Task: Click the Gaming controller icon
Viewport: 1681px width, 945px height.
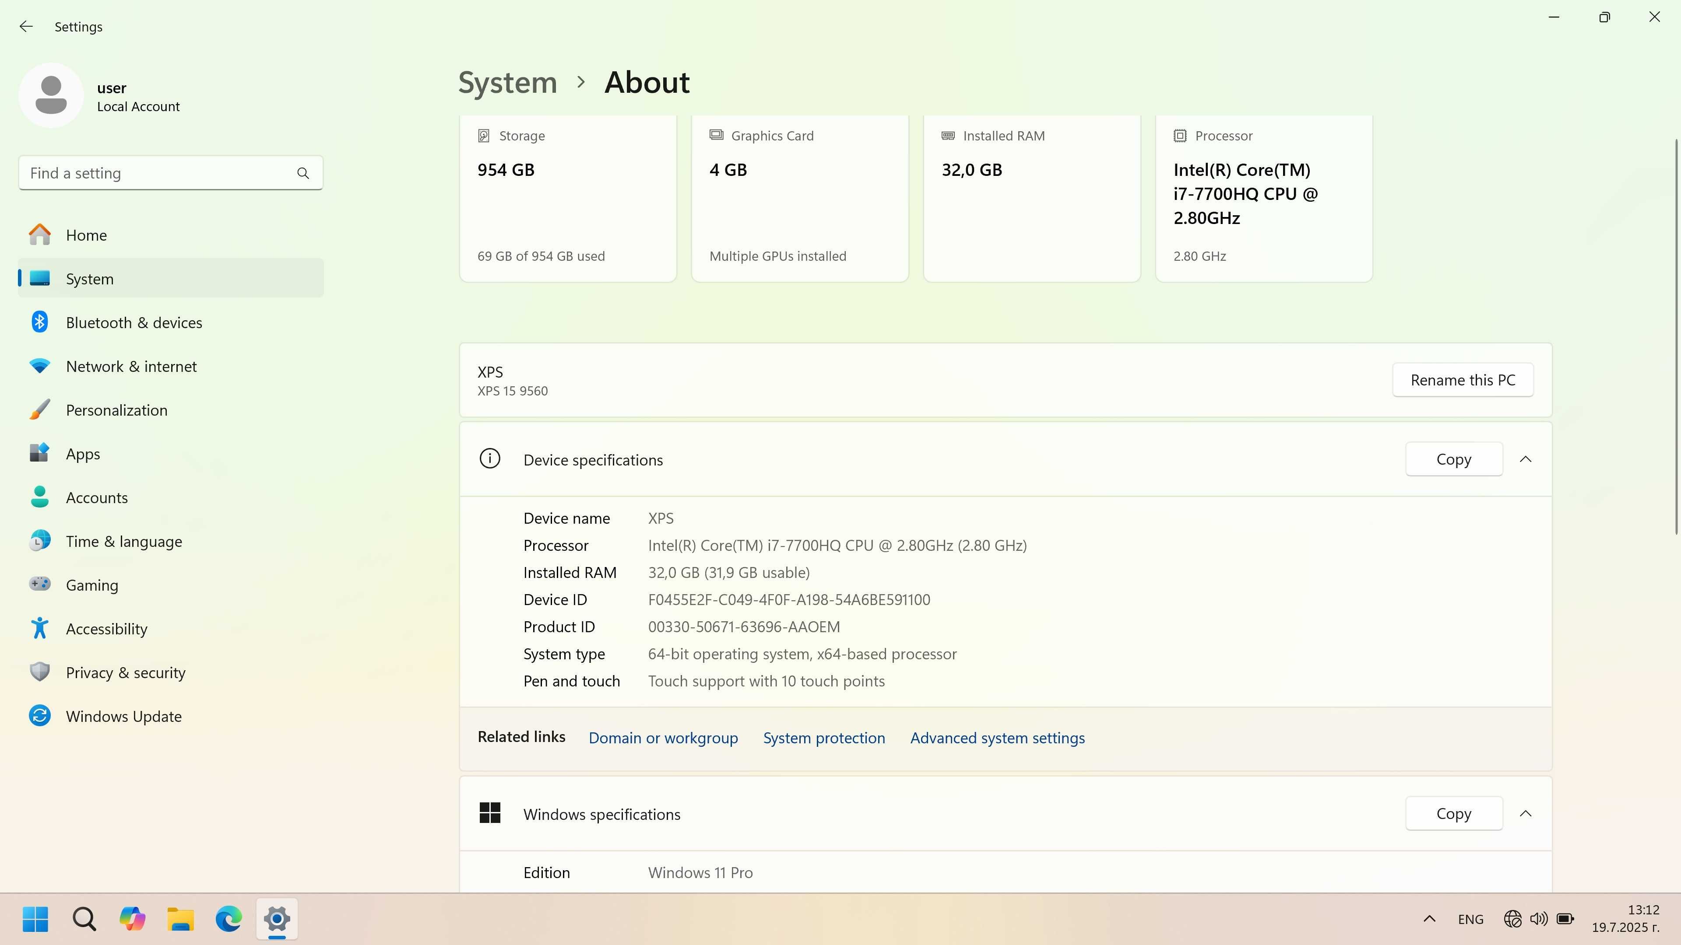Action: coord(40,584)
